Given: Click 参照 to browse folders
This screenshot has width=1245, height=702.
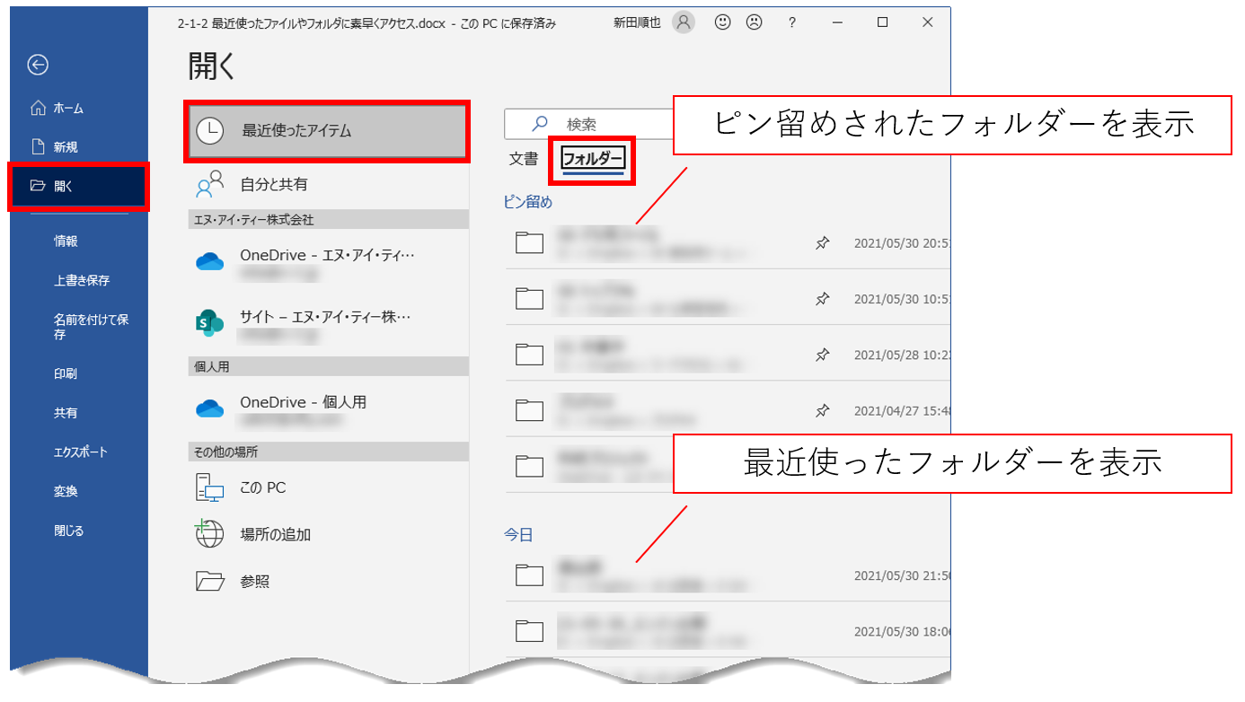Looking at the screenshot, I should (x=254, y=582).
